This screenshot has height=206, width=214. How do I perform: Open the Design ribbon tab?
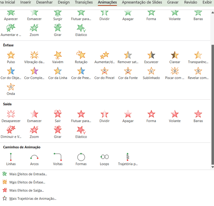[x=64, y=2]
